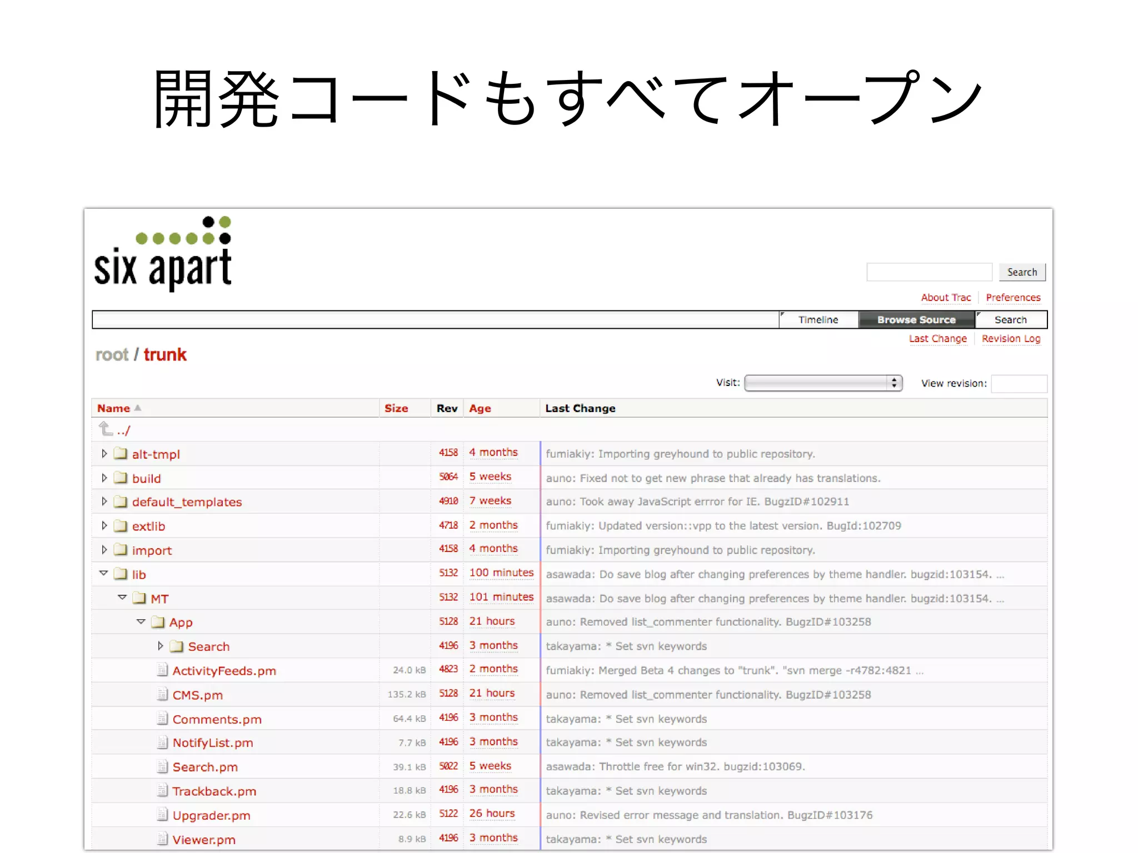Open the Revision Log link

pyautogui.click(x=1011, y=339)
